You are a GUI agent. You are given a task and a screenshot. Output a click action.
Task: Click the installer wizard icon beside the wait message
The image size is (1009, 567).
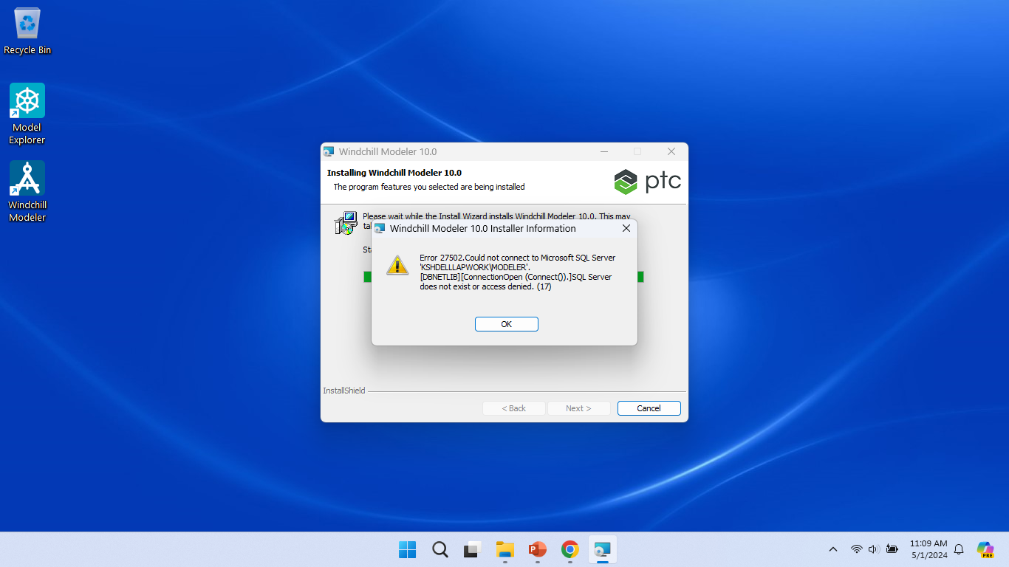coord(345,221)
